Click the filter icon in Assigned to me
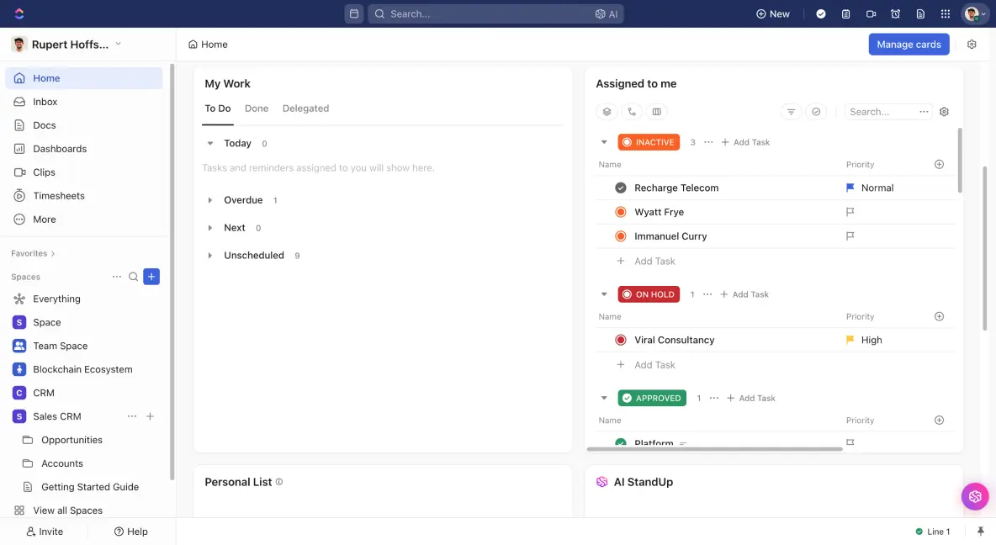 point(791,112)
